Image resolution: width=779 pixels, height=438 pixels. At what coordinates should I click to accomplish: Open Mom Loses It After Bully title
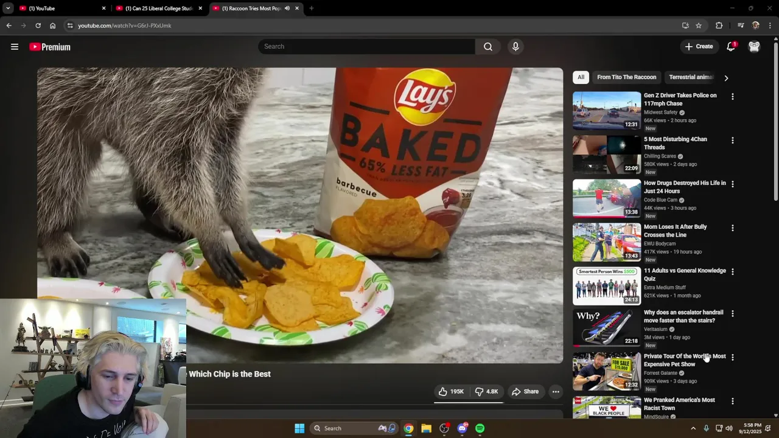(676, 231)
